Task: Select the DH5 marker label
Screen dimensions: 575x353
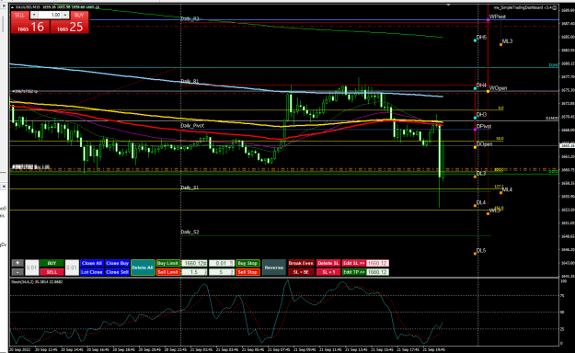Action: pyautogui.click(x=481, y=38)
